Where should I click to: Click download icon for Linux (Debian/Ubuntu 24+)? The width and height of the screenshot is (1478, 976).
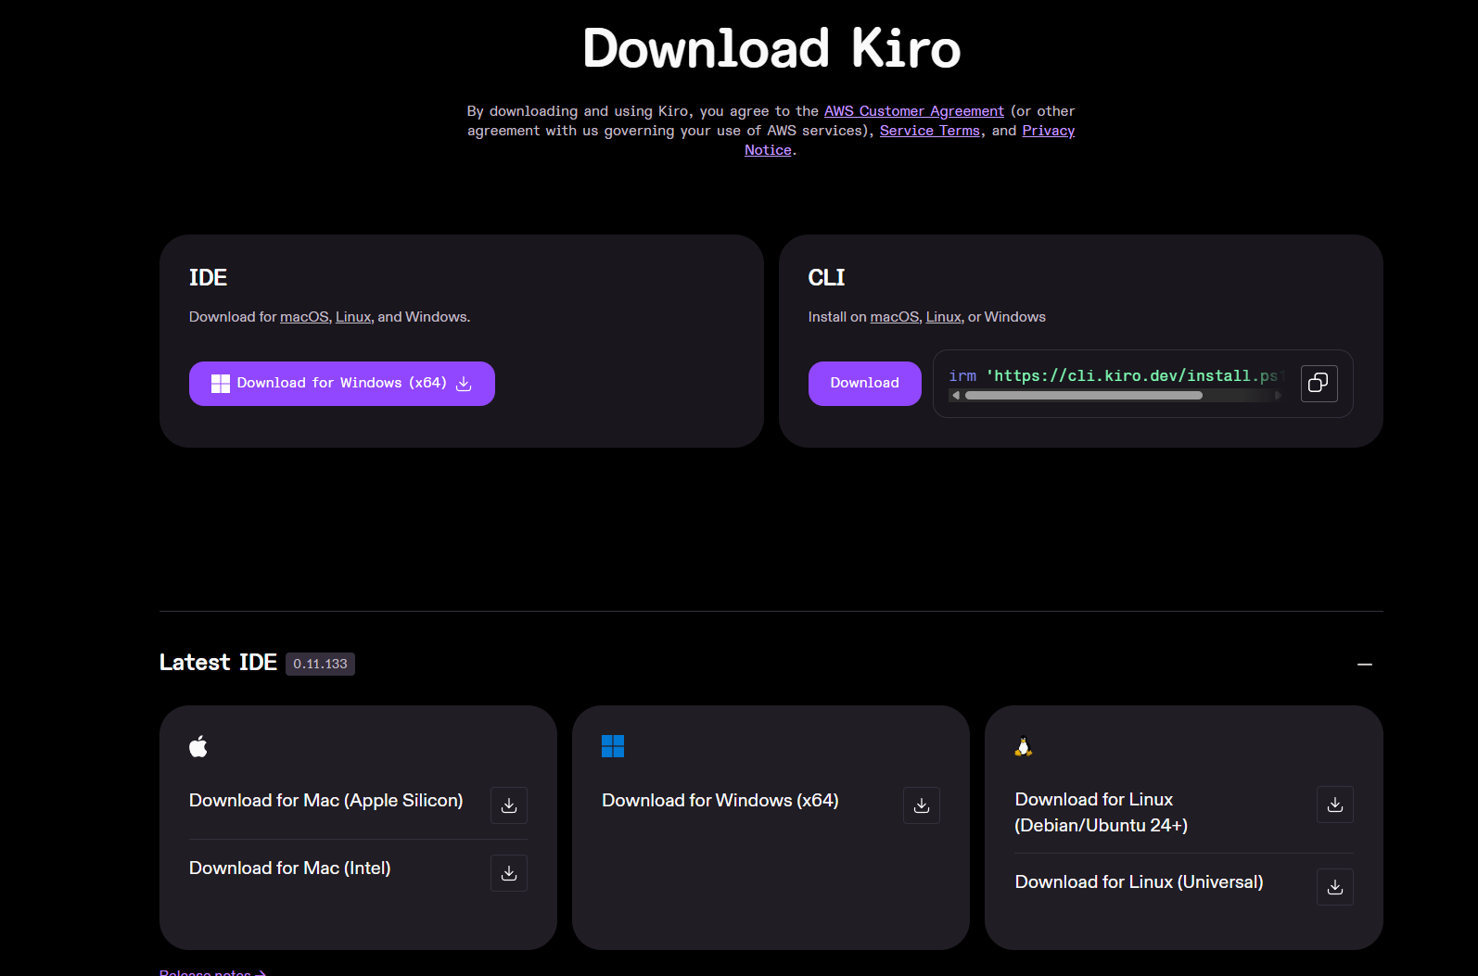(1335, 805)
